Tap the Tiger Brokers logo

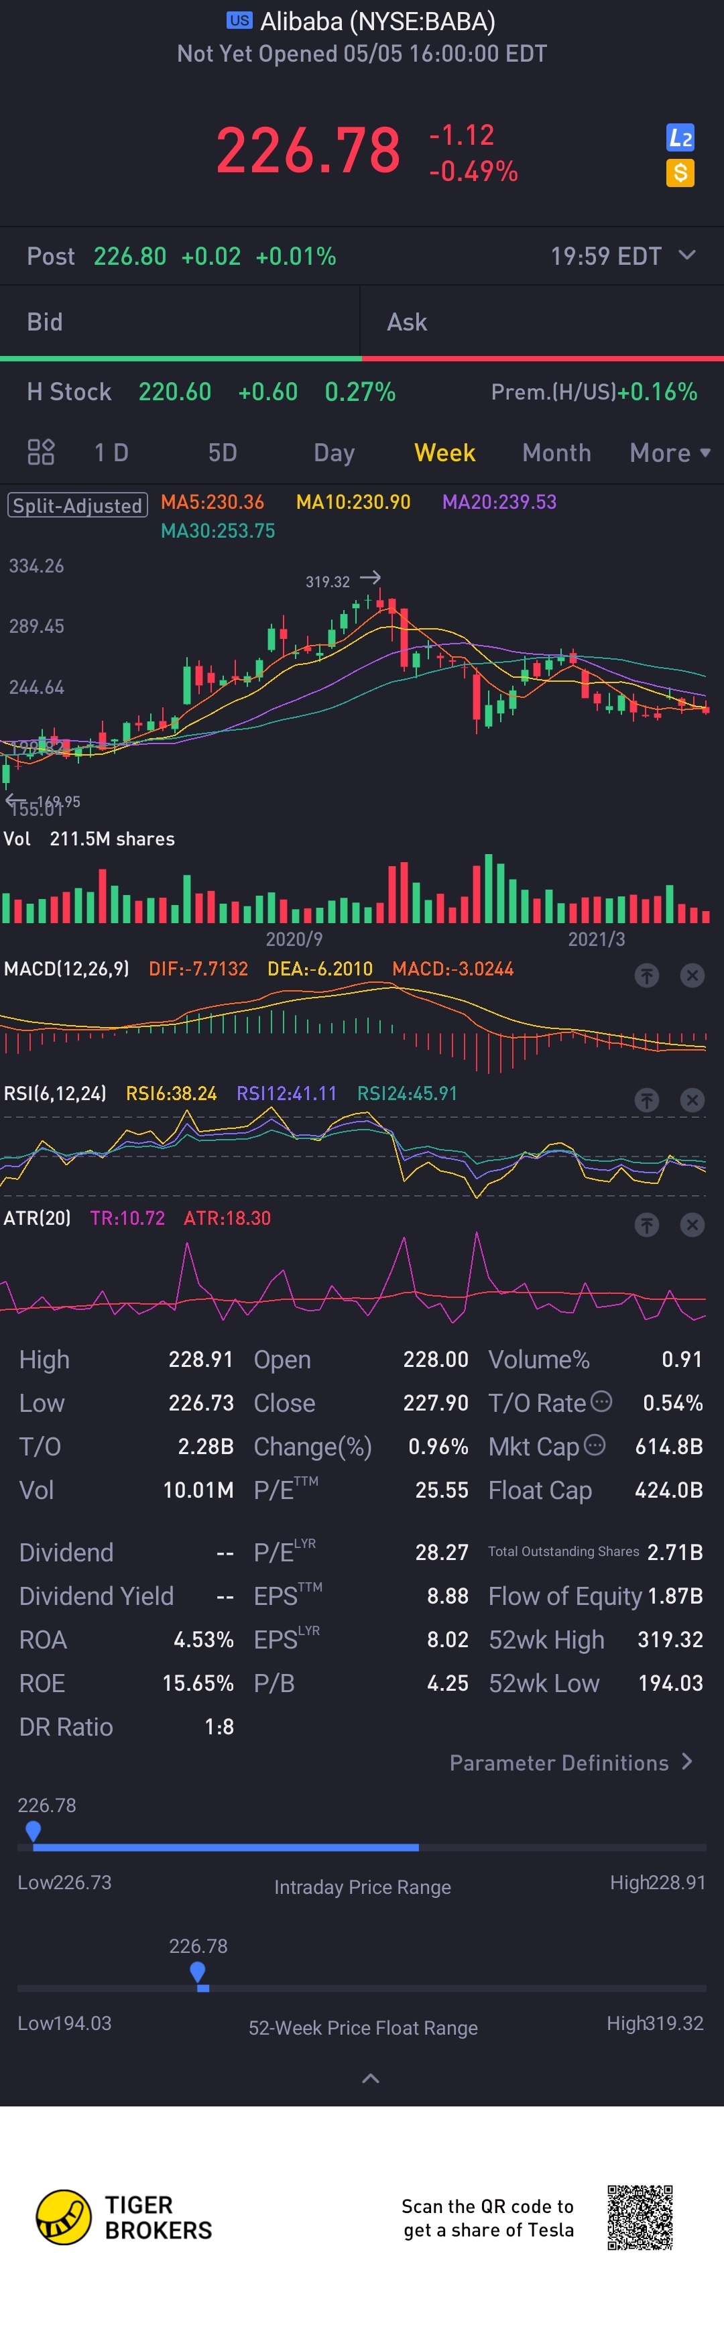(124, 2218)
